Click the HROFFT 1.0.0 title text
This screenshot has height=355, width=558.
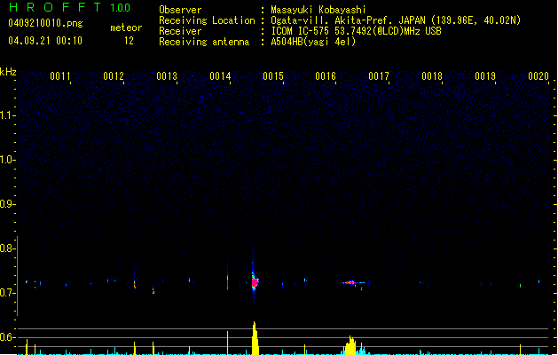click(x=70, y=7)
